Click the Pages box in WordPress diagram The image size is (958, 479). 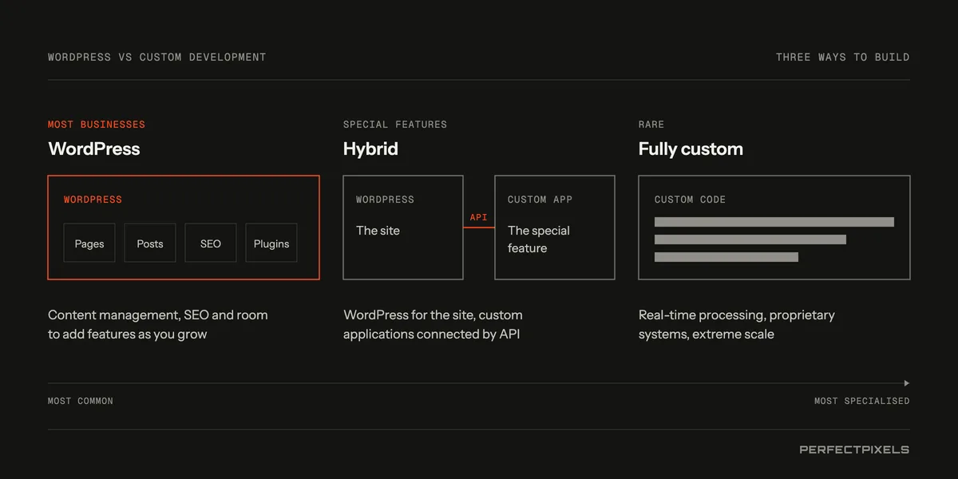89,243
